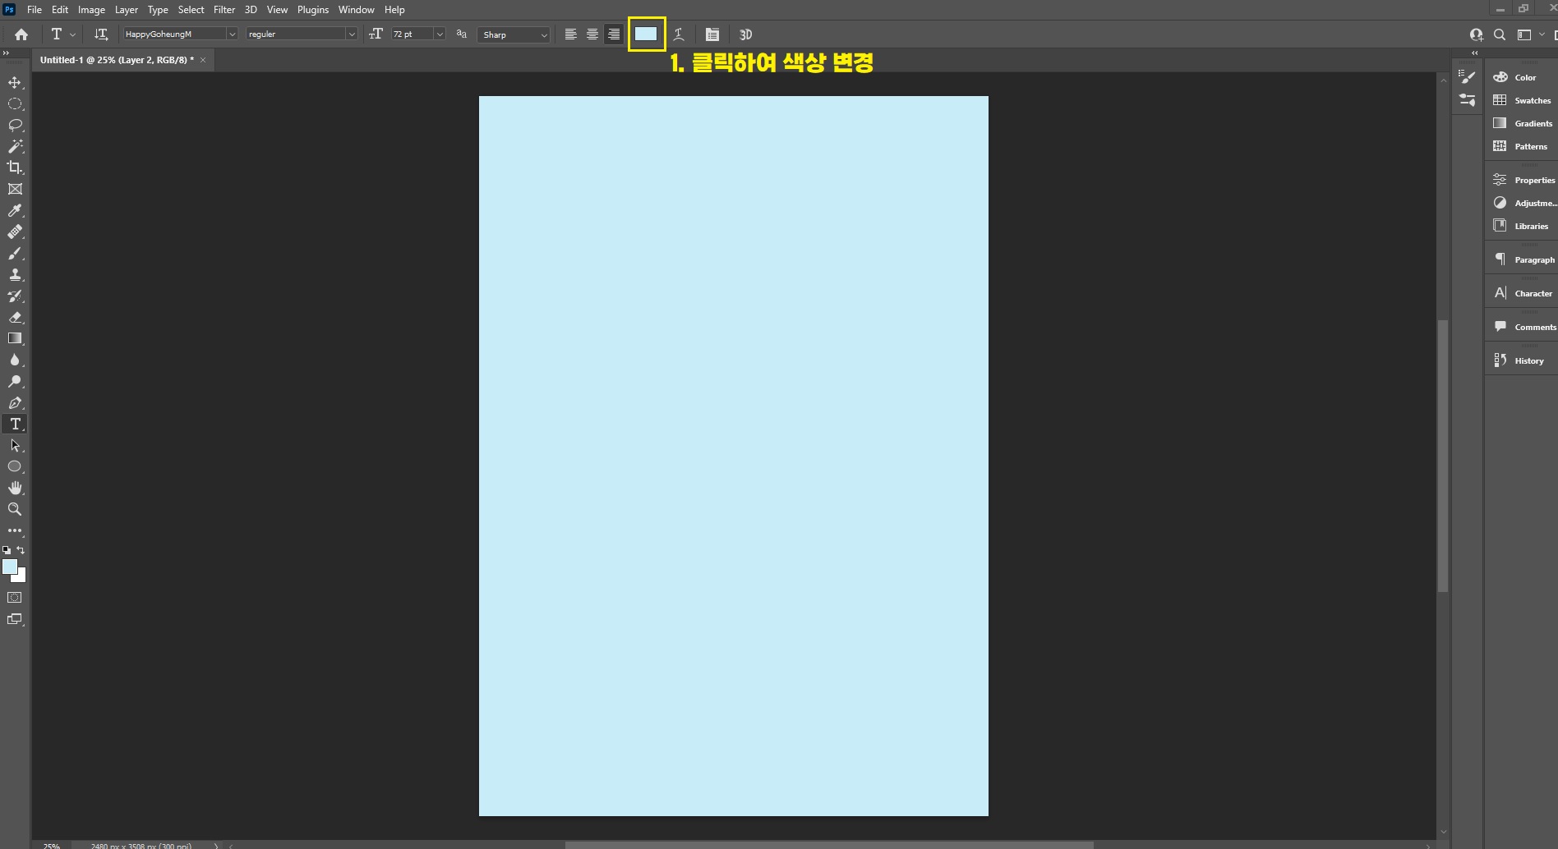The height and width of the screenshot is (849, 1558).
Task: Select the Crop tool
Action: coord(15,168)
